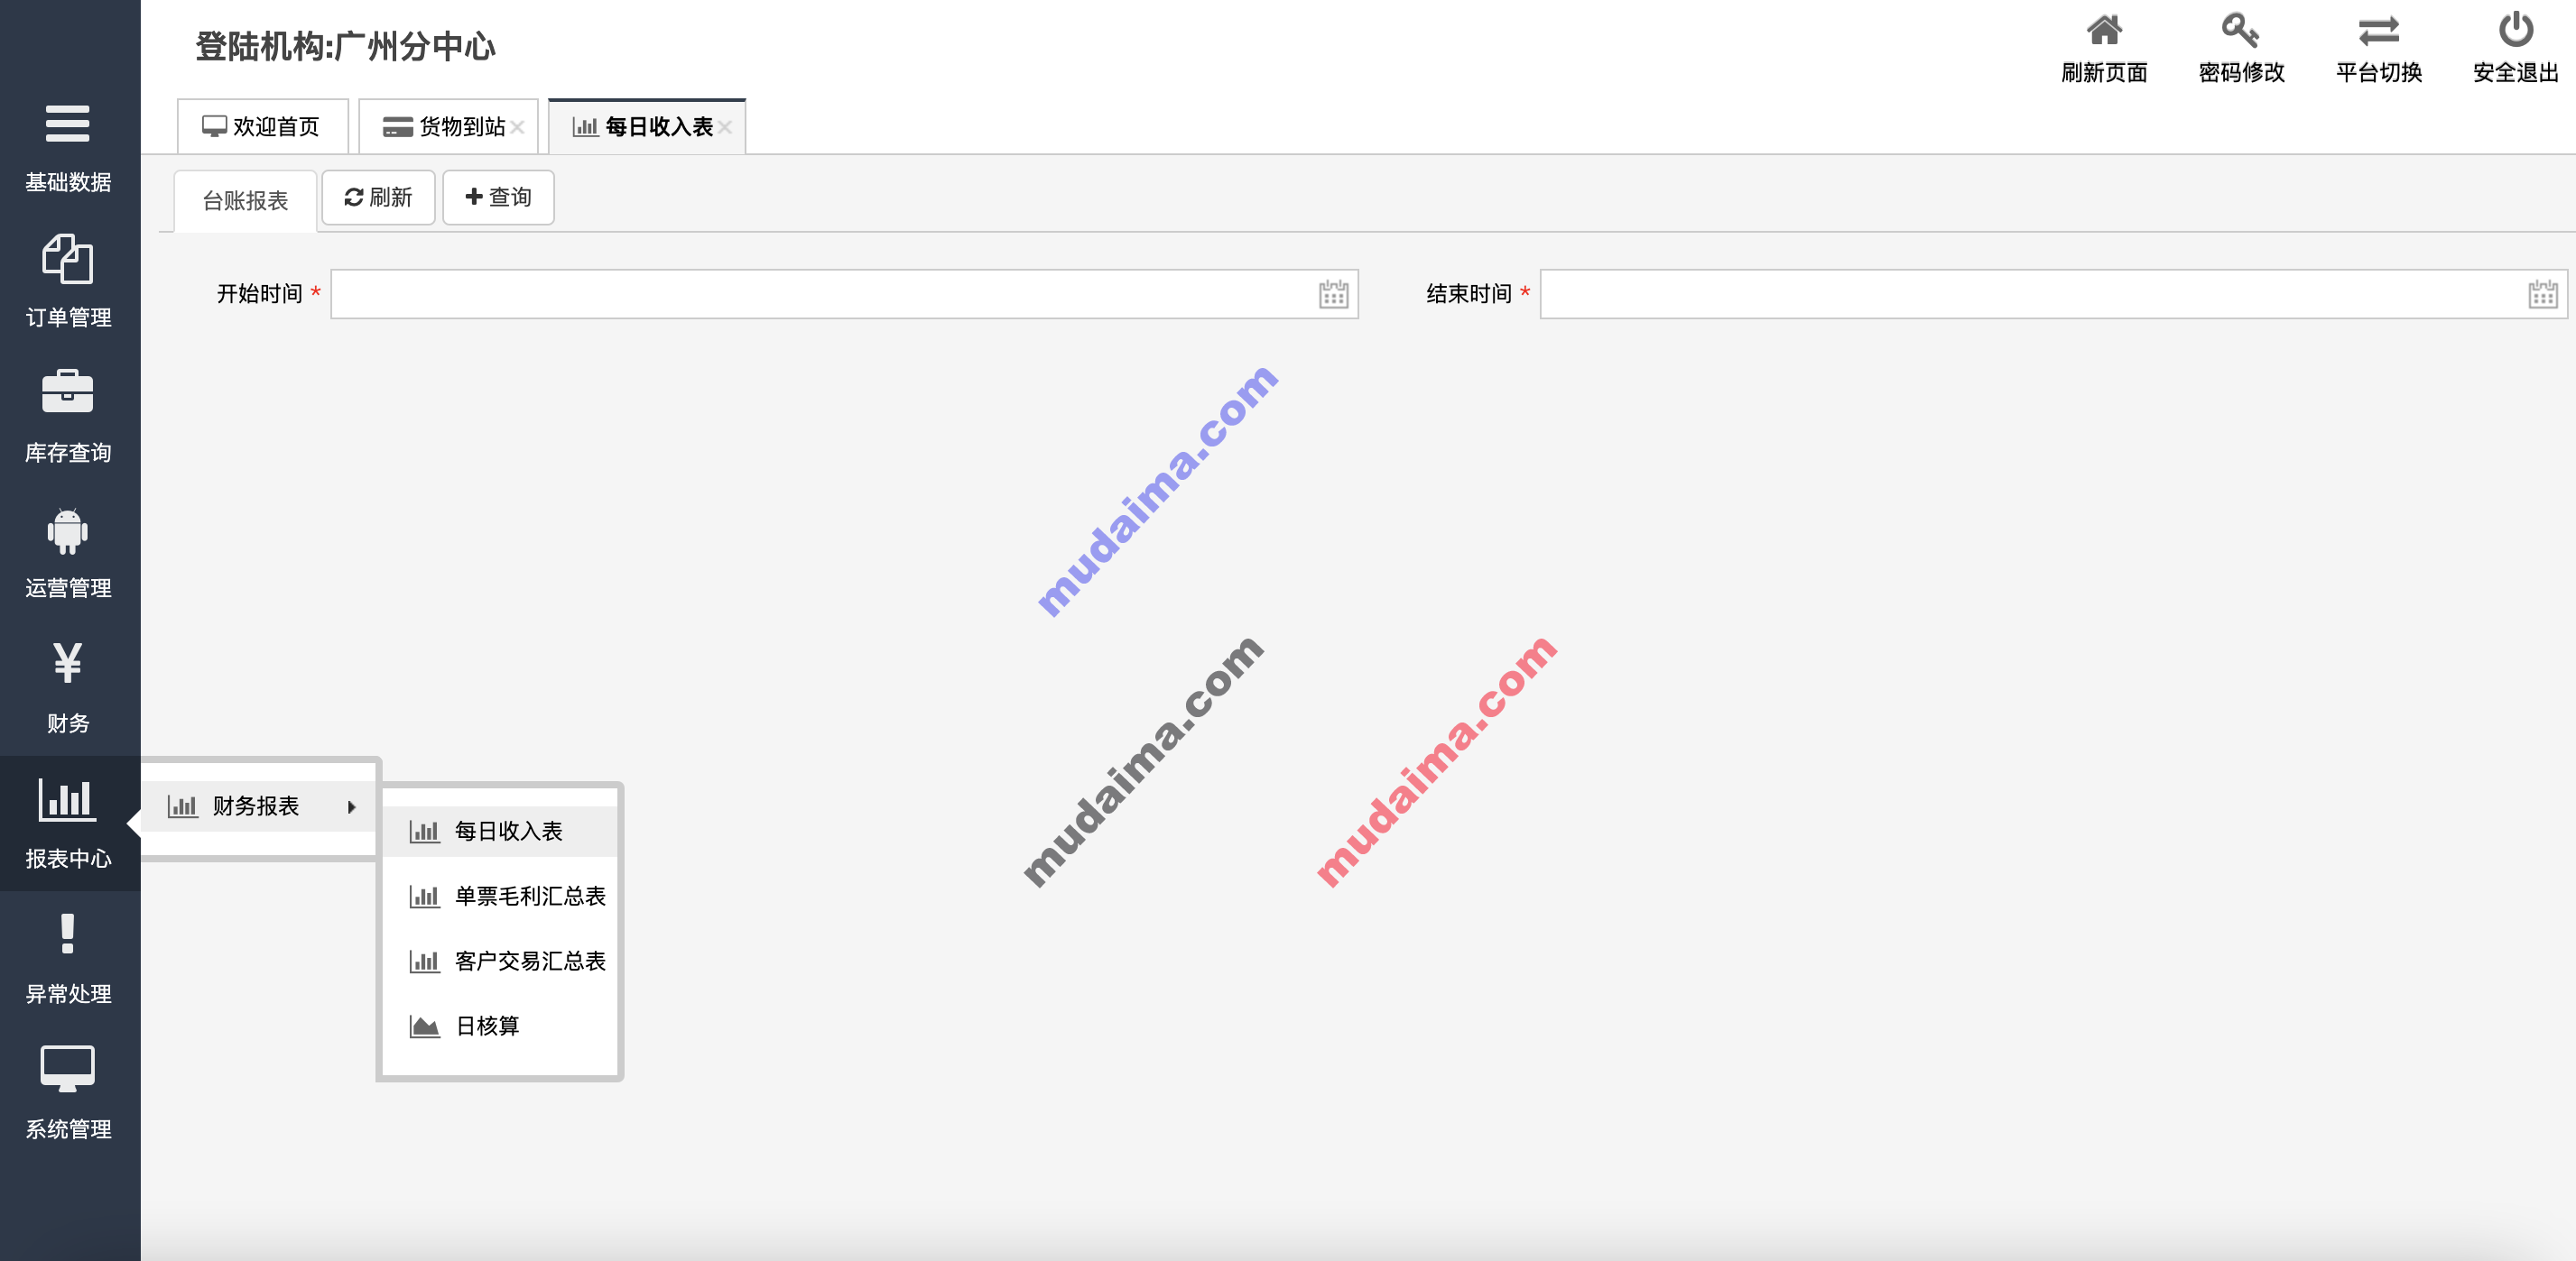
Task: Focus the 开始时间 date input
Action: 844,295
